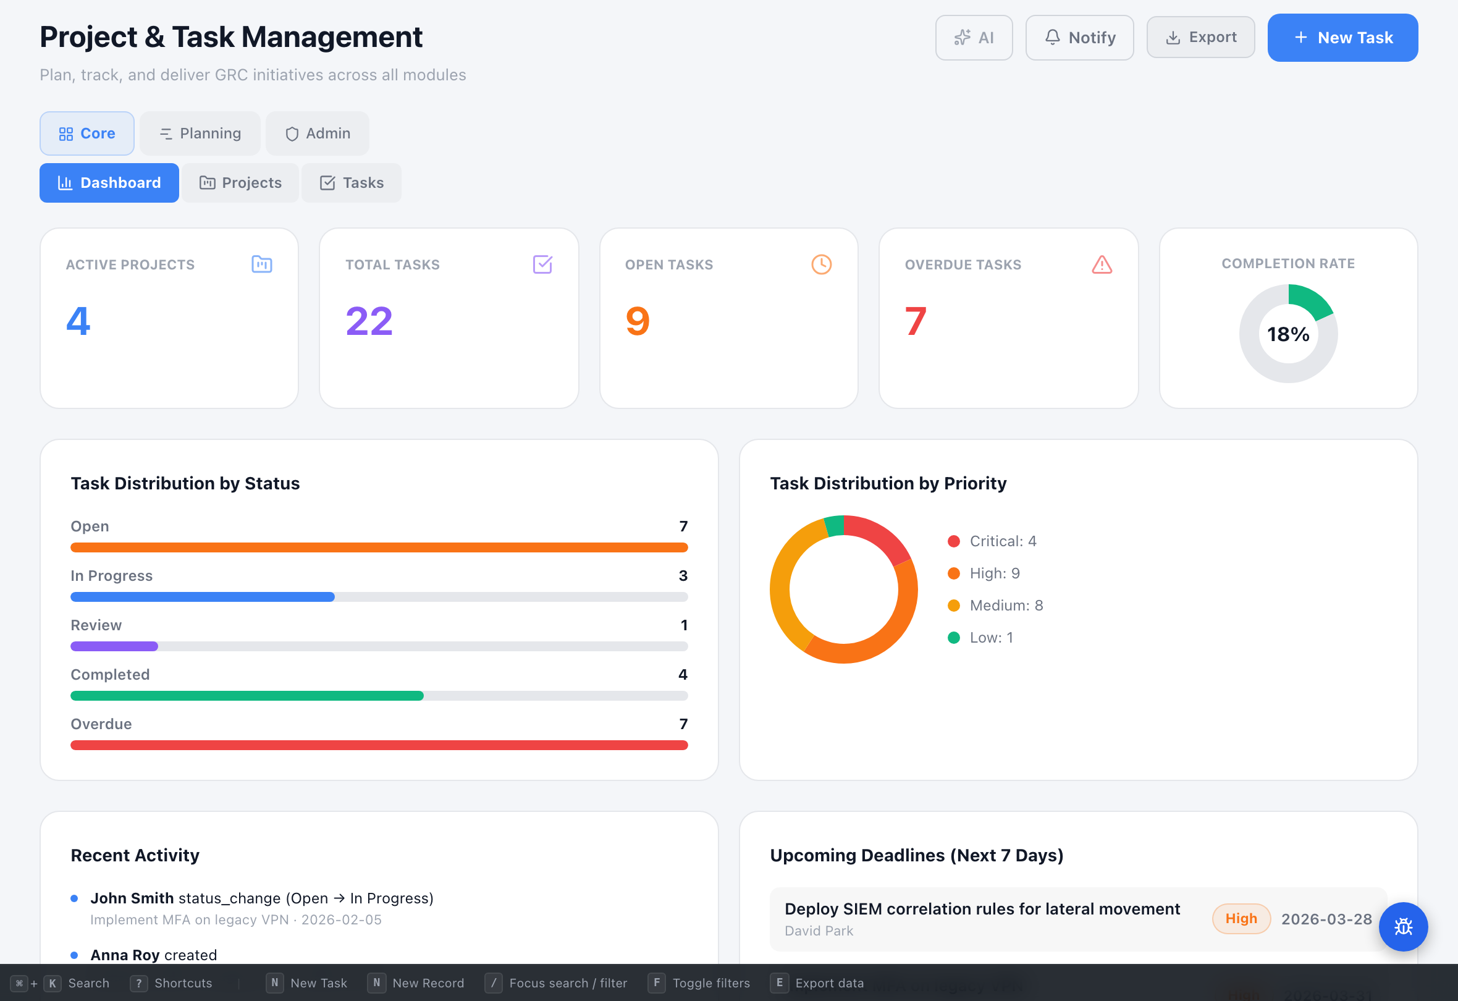Click the clock icon on Open Tasks card

point(821,264)
